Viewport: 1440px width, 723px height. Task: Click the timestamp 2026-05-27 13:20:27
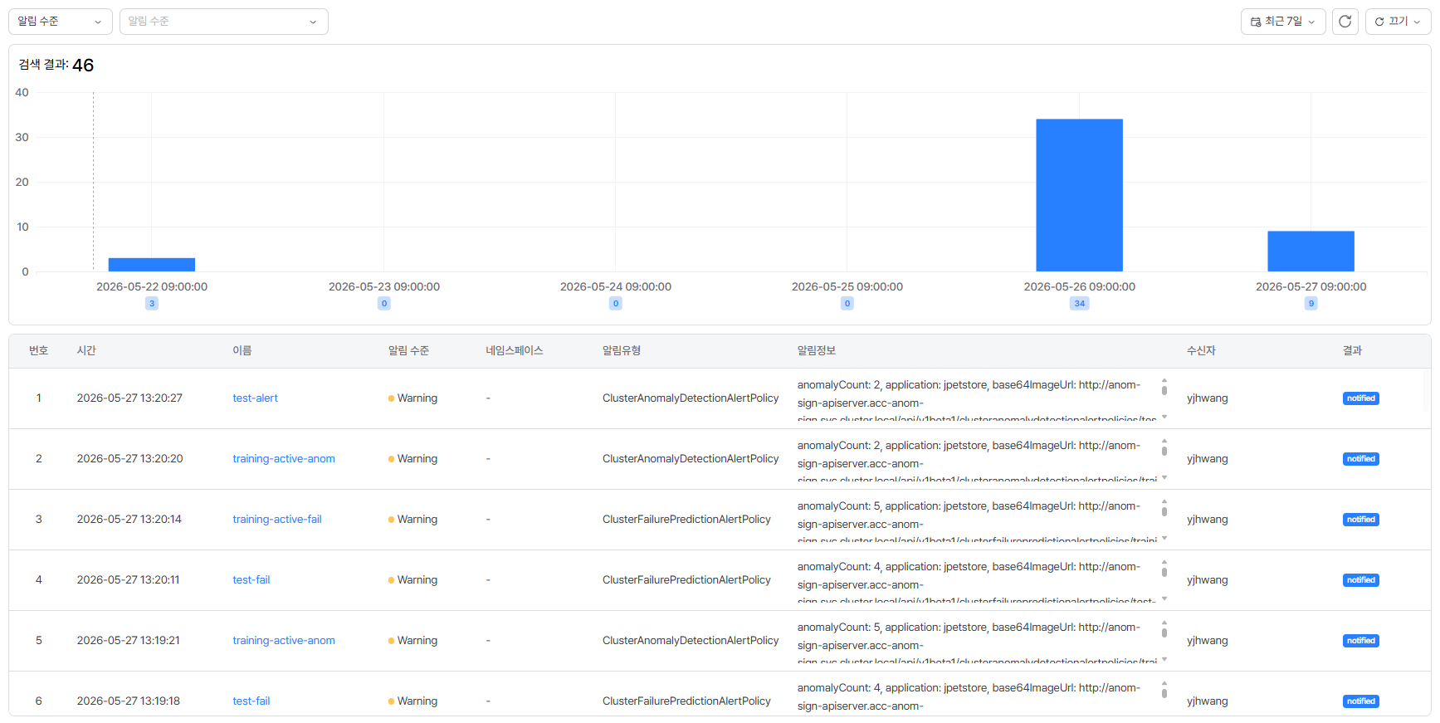click(x=129, y=398)
